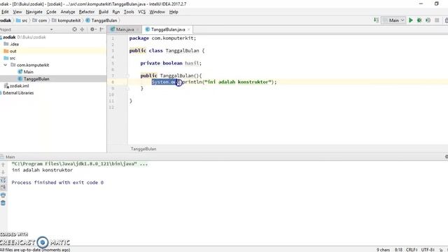Click 'private boolean hasil;' code line
The image size is (448, 252).
pos(171,63)
